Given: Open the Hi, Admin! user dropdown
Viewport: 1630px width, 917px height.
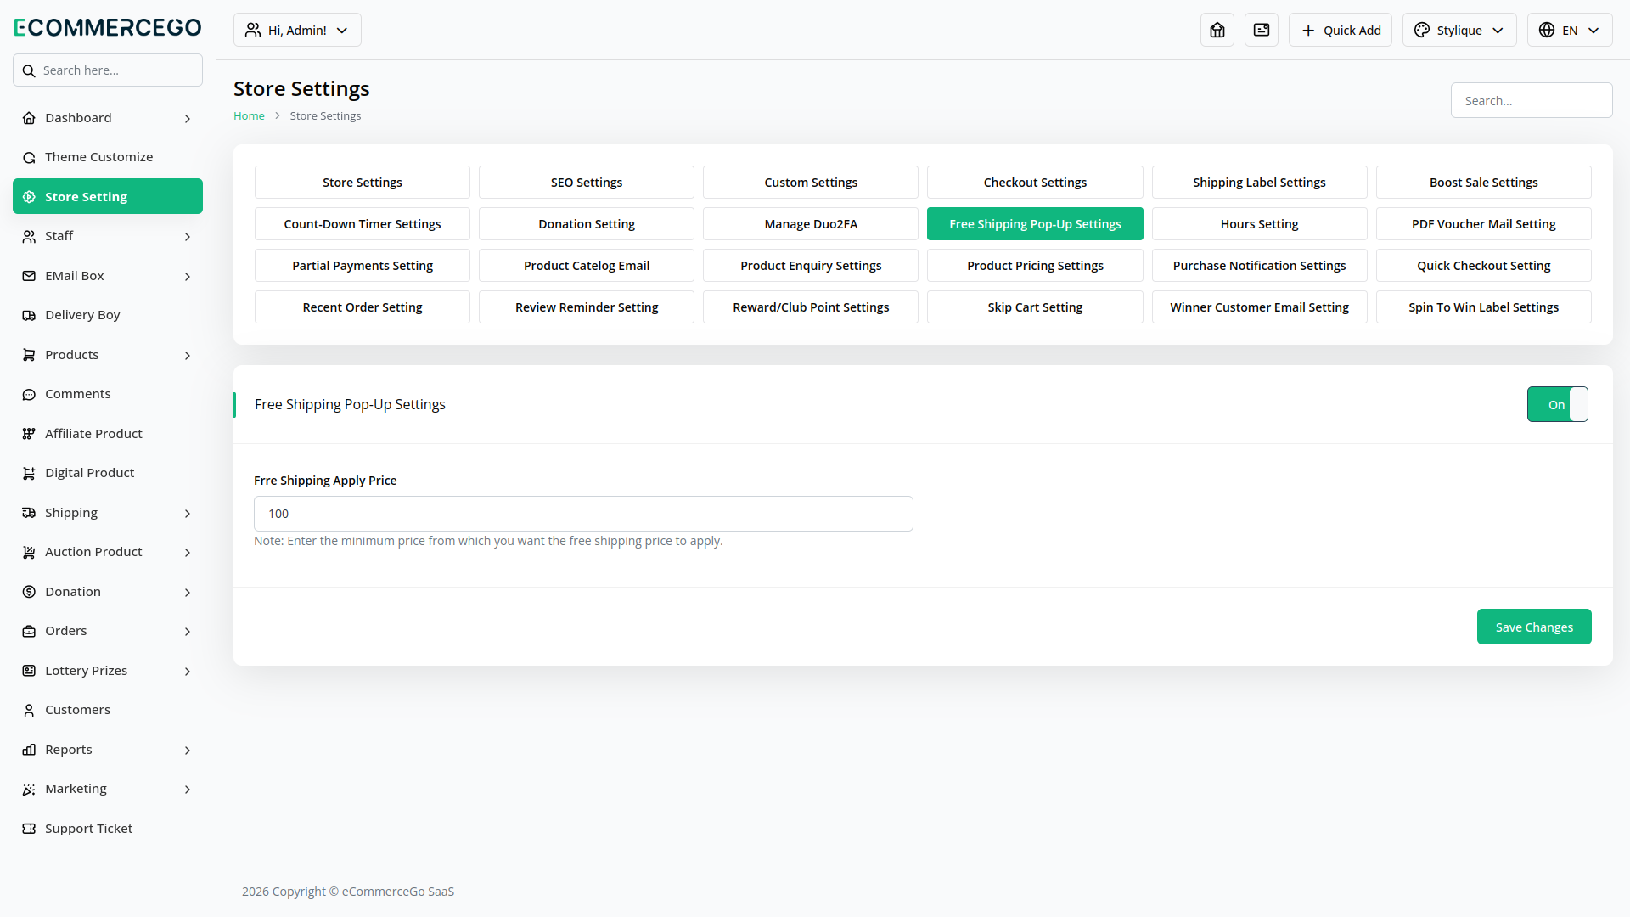Looking at the screenshot, I should (297, 30).
